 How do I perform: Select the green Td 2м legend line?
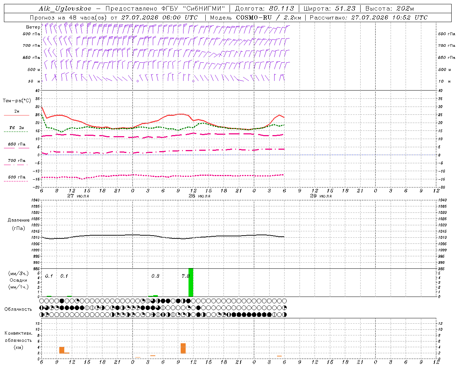coord(16,132)
